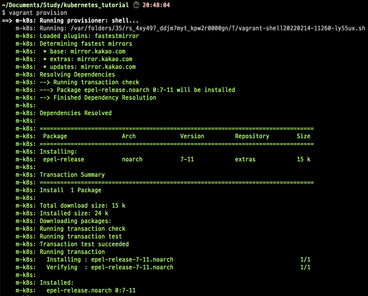Click the 'Dependencies Resolved' line
Image resolution: width=368 pixels, height=296 pixels.
click(75, 113)
